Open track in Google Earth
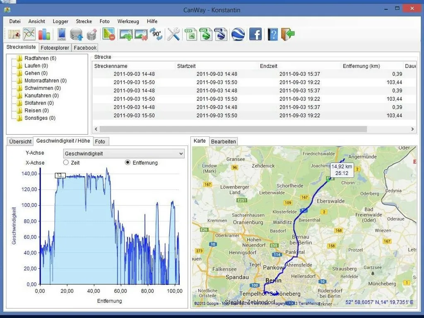Viewport: 424px width, 318px height. pos(238,34)
